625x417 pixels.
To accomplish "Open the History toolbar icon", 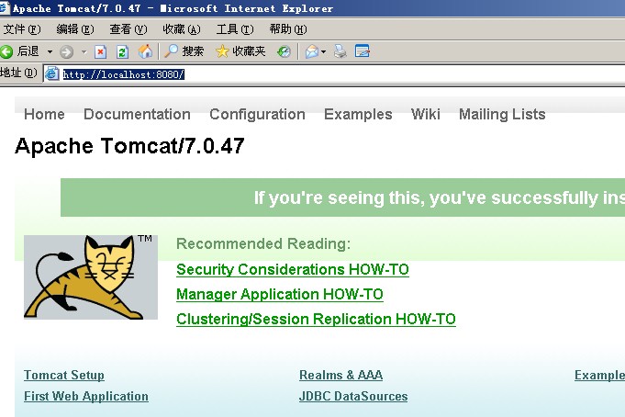I will point(284,51).
